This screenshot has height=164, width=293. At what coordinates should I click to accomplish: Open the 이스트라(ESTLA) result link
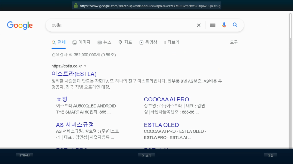tap(74, 74)
